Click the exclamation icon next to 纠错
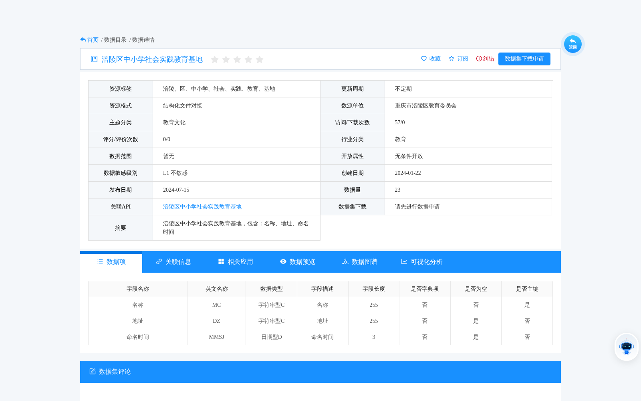The width and height of the screenshot is (641, 401). coord(479,59)
